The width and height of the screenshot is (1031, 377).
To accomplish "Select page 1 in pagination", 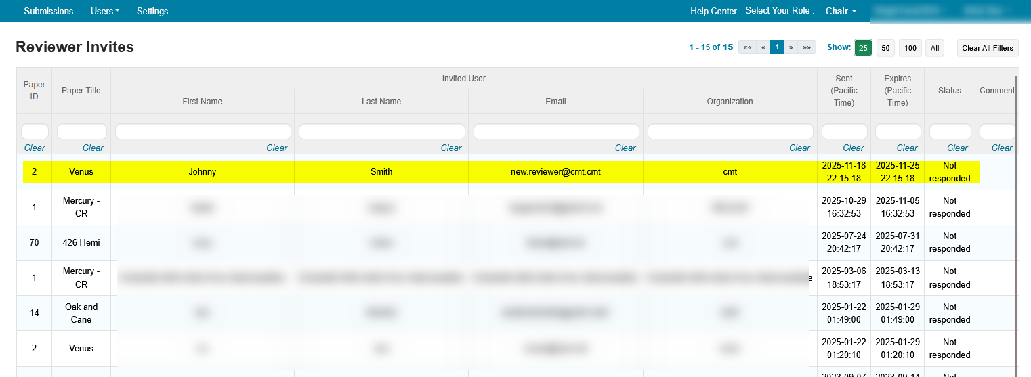I will tap(777, 47).
